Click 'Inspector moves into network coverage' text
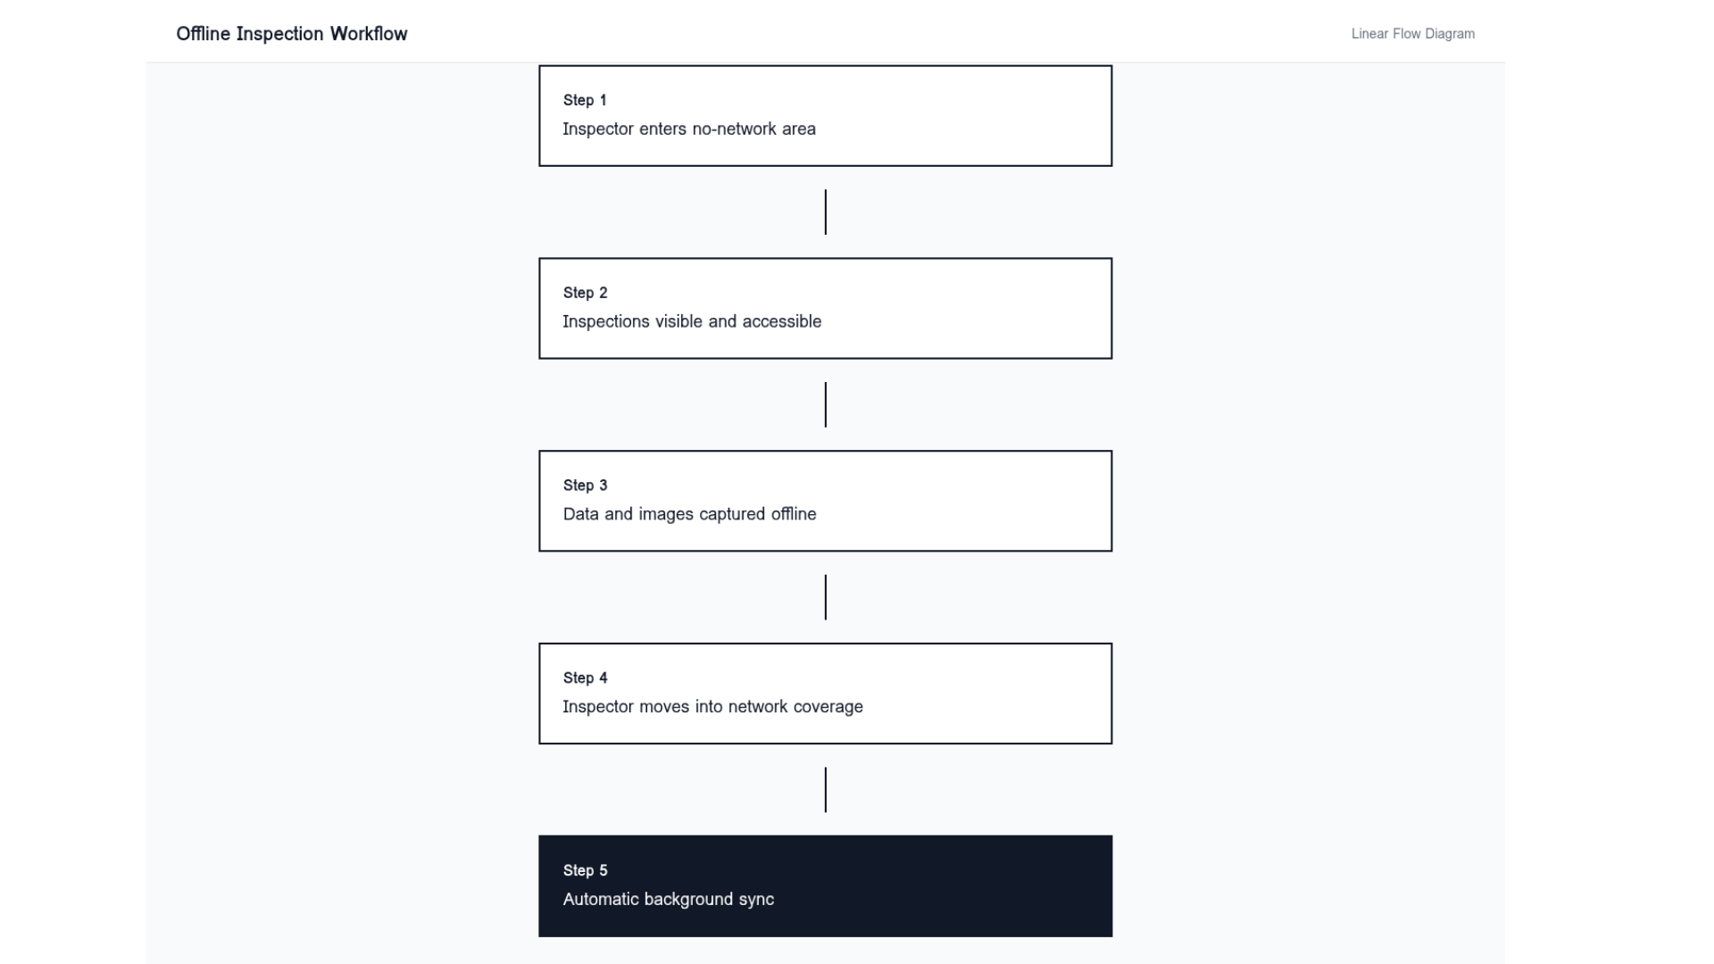Image resolution: width=1714 pixels, height=964 pixels. point(712,707)
